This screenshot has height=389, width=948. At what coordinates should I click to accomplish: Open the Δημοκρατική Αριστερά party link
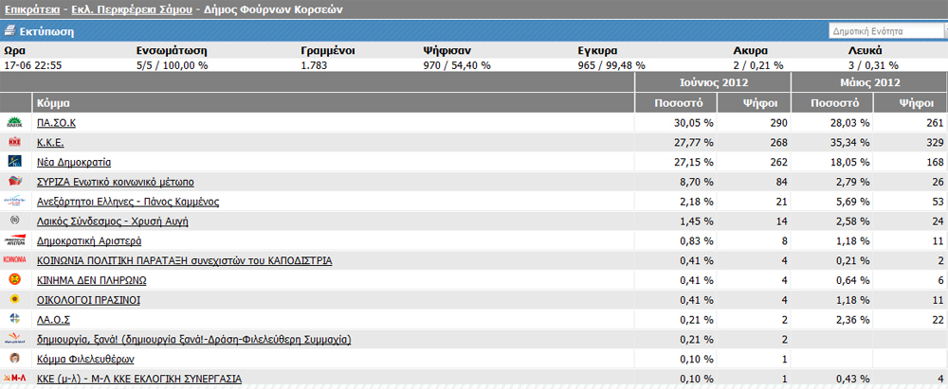(x=88, y=241)
